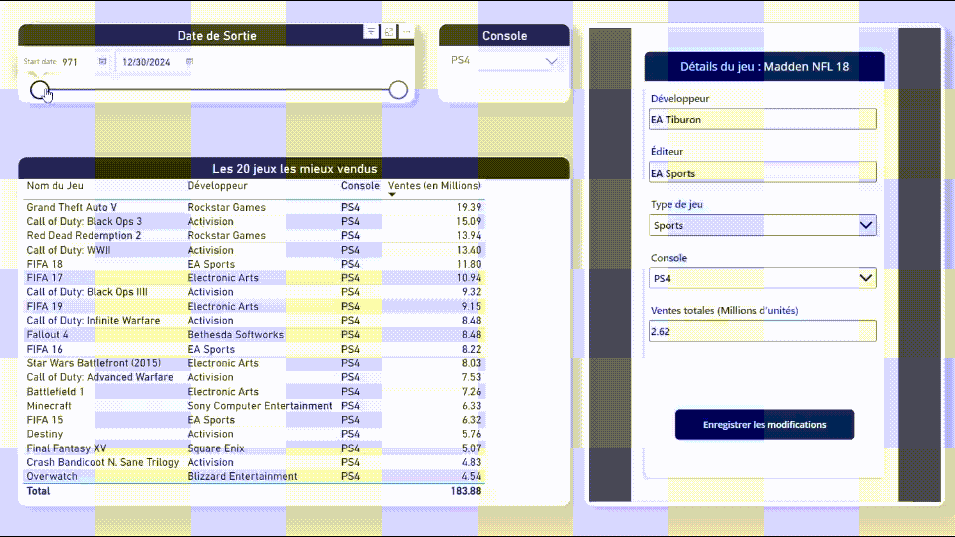
Task: Select the Fallout 4 row
Action: pyautogui.click(x=254, y=335)
